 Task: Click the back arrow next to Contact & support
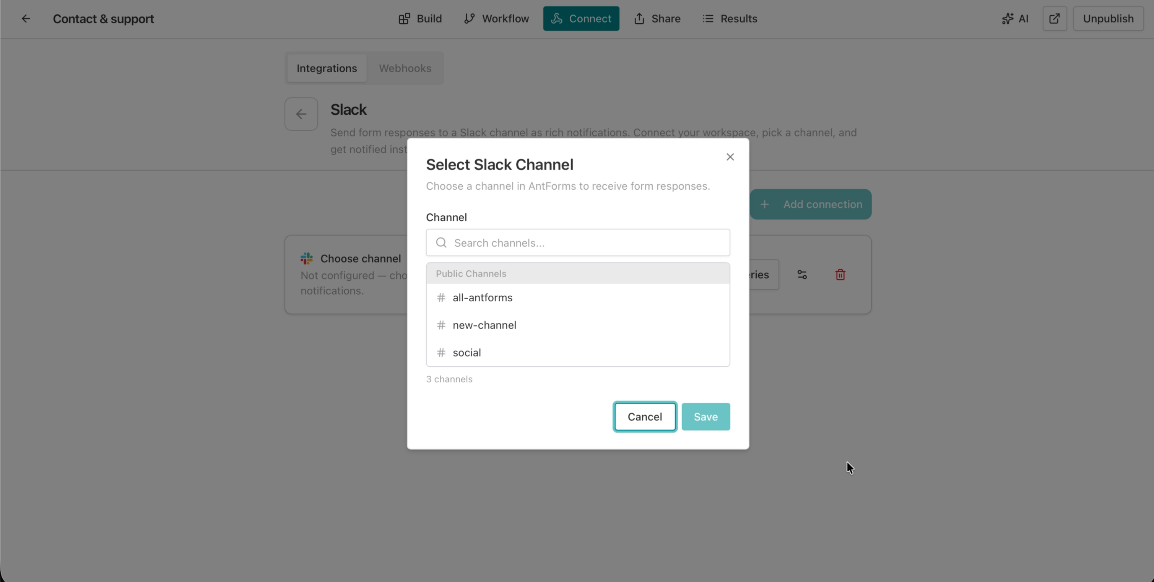[x=26, y=18]
